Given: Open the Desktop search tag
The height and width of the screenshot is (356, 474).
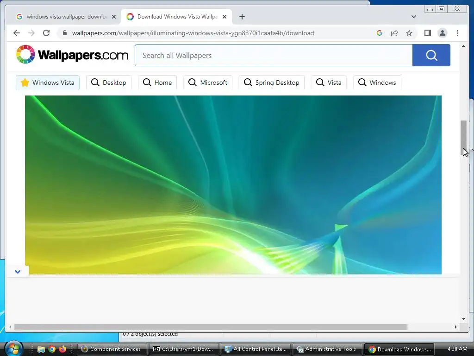Looking at the screenshot, I should (108, 83).
